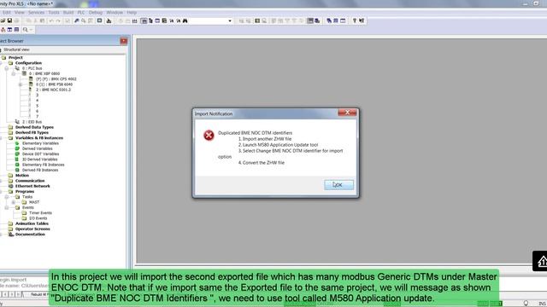Viewport: 547px width, 307px height.
Task: Open the Build menu
Action: 68,12
